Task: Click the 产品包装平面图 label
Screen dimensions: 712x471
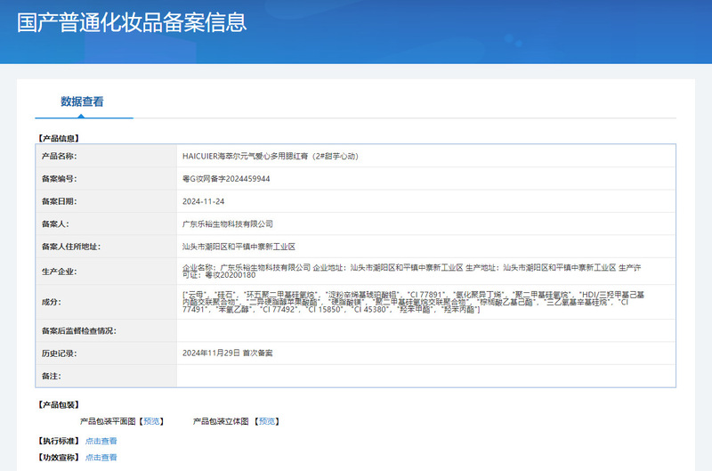Action: point(108,421)
